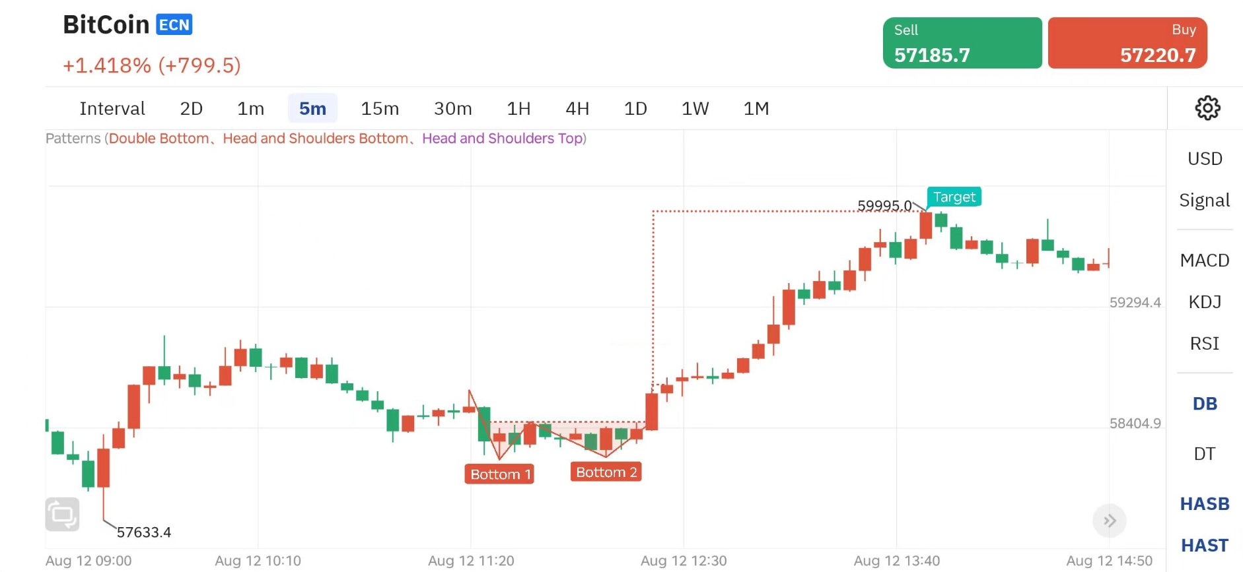This screenshot has width=1243, height=572.
Task: Toggle the DT pattern in the sidebar
Action: pyautogui.click(x=1205, y=453)
